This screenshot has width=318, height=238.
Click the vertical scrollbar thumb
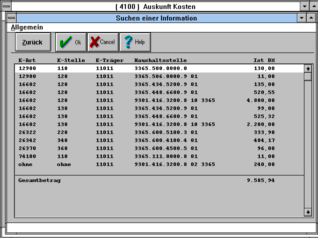(x=307, y=76)
